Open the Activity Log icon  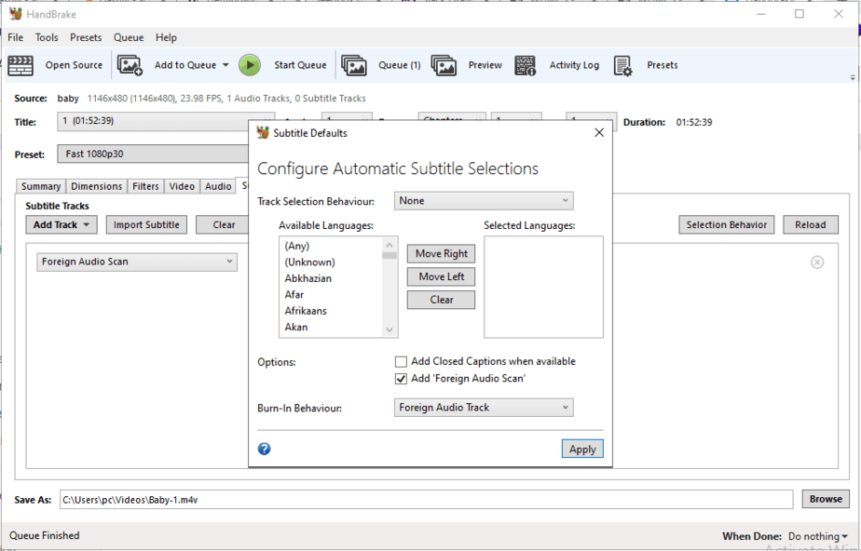[526, 65]
